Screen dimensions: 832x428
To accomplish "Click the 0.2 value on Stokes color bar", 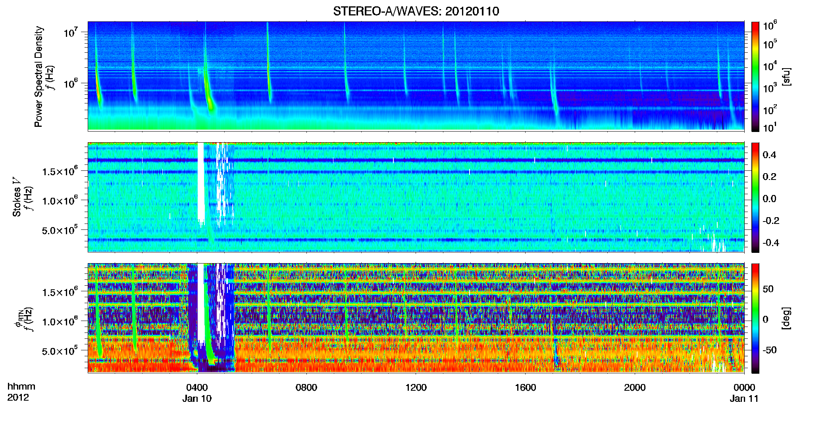I will click(x=769, y=177).
